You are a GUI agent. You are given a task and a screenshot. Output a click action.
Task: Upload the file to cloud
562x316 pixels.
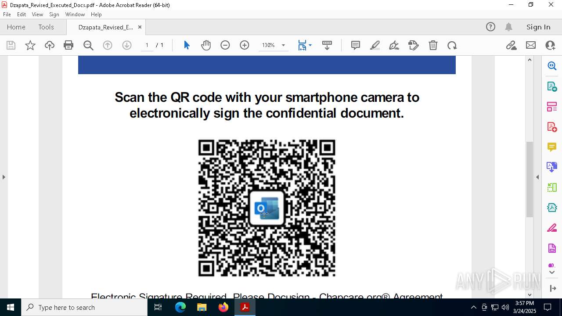50,45
